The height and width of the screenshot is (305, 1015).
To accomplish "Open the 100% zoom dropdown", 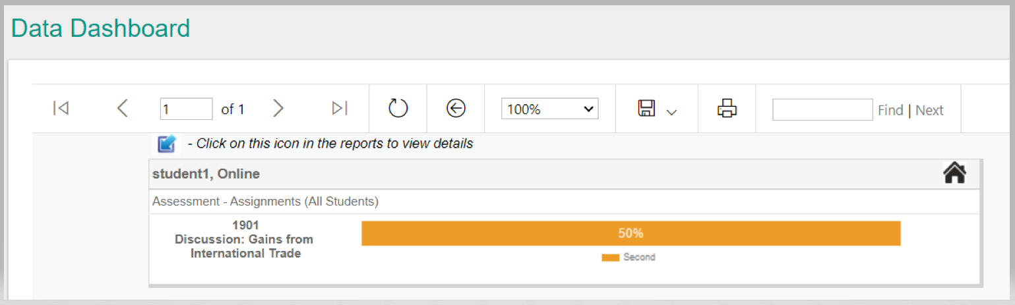I will click(549, 109).
